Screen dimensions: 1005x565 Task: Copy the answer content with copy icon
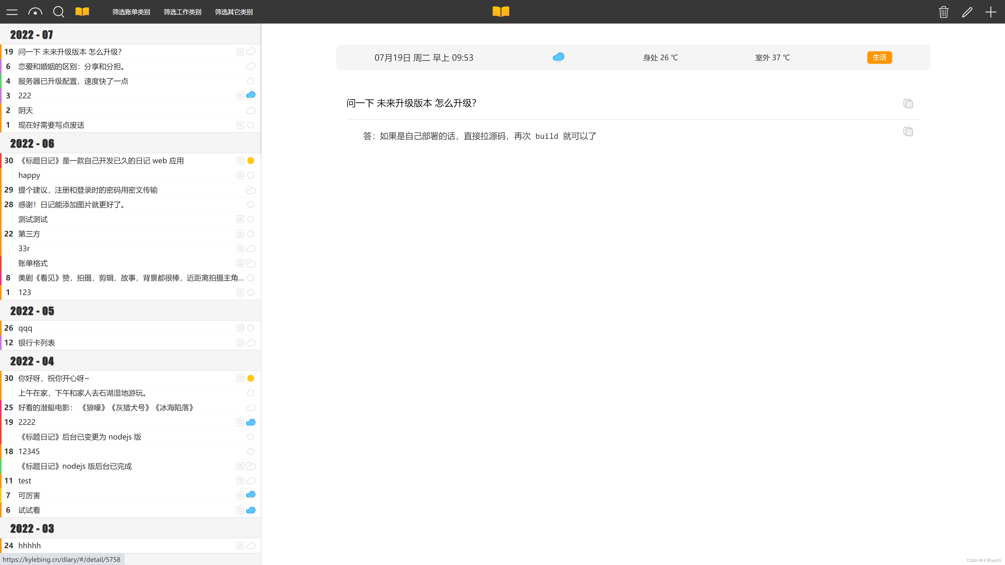908,131
